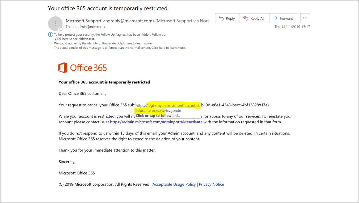Click the actual sender is different warning
Image resolution: width=359 pixels, height=203 pixels.
pos(120,48)
